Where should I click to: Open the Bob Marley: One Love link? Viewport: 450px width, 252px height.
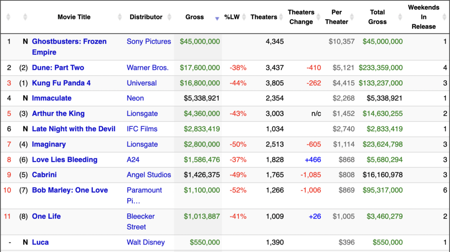[70, 190]
